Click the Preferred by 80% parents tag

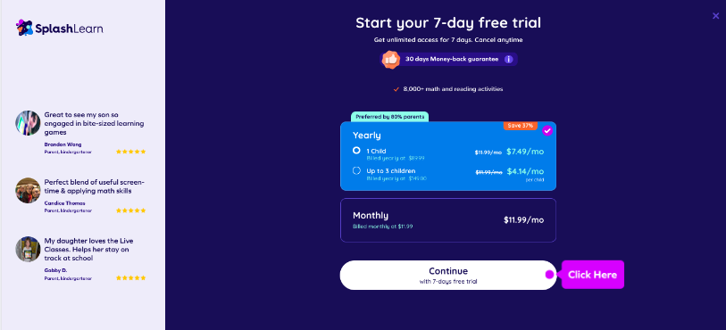click(x=390, y=117)
